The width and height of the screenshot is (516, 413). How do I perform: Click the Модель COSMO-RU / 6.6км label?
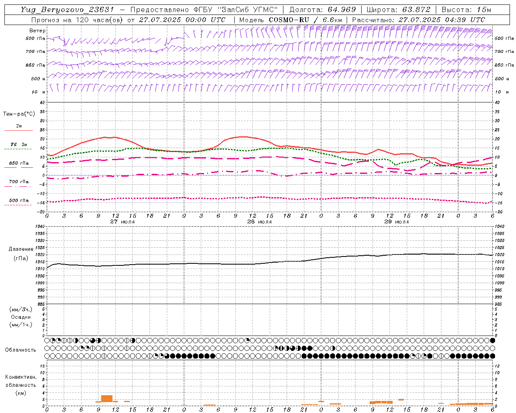coord(291,20)
